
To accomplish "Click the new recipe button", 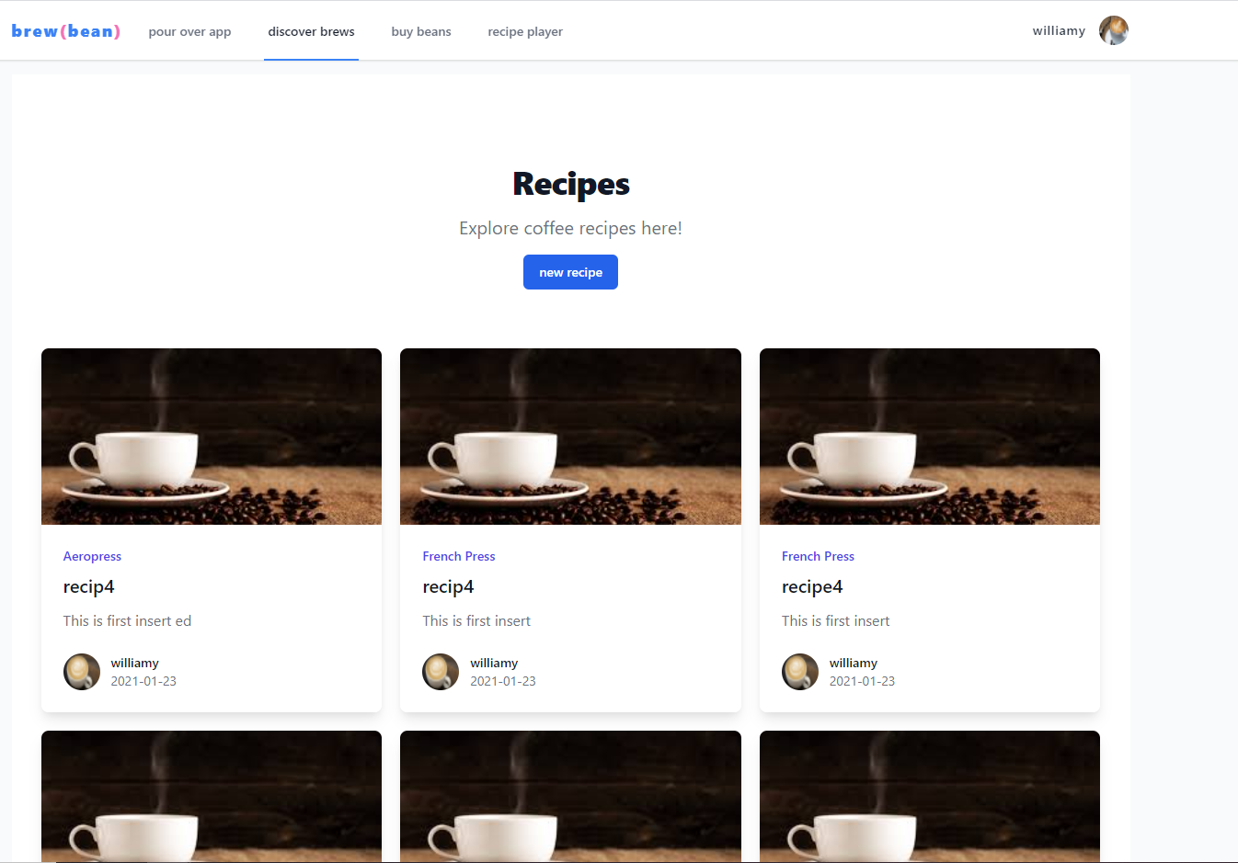I will [570, 272].
